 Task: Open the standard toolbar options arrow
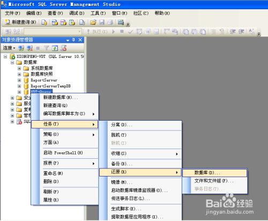click(x=128, y=24)
